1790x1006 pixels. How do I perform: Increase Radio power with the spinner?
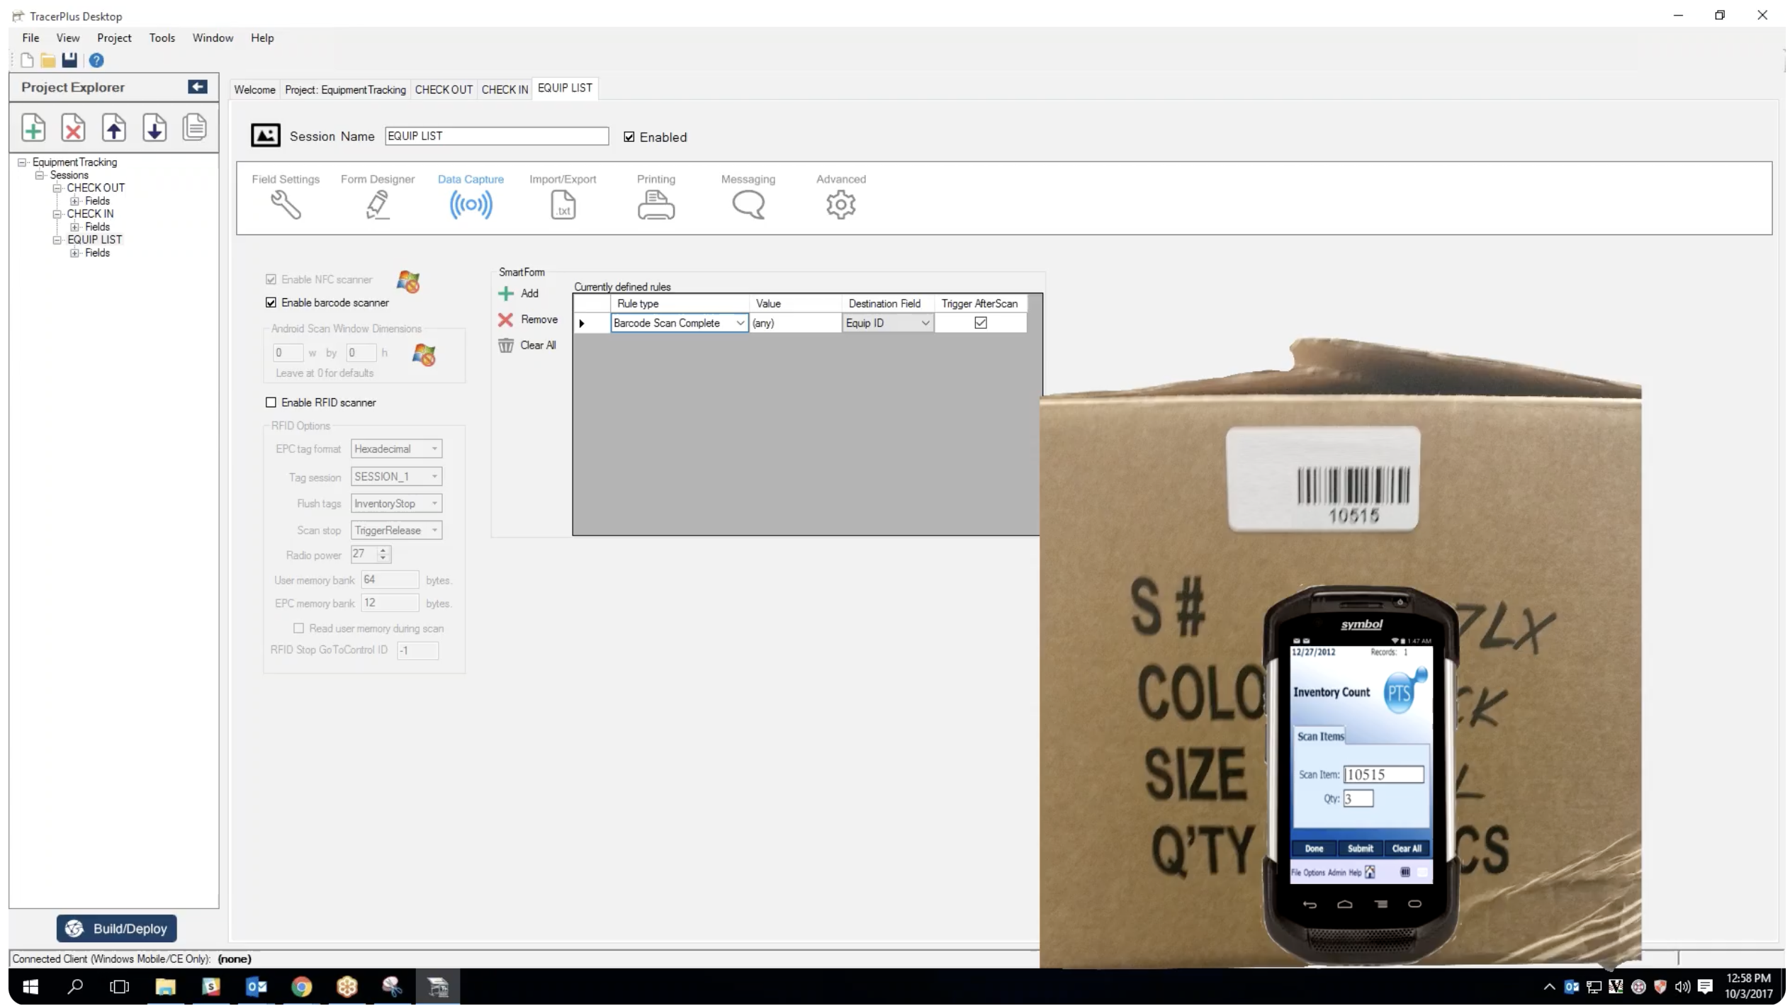tap(381, 551)
